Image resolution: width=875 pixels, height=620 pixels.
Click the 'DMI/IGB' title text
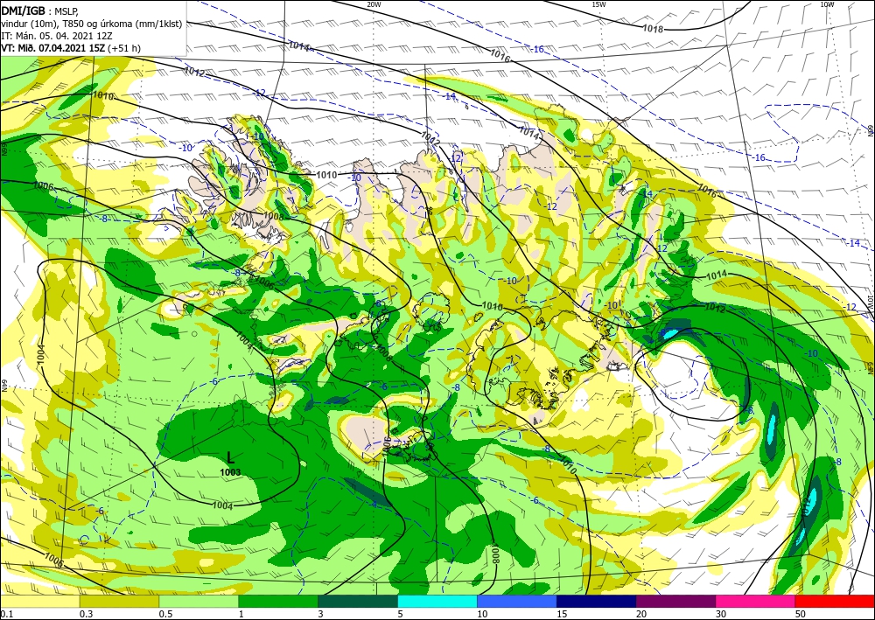24,10
